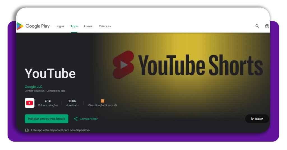Click the share icon beside Compartilhar
This screenshot has width=287, height=150.
click(x=76, y=119)
